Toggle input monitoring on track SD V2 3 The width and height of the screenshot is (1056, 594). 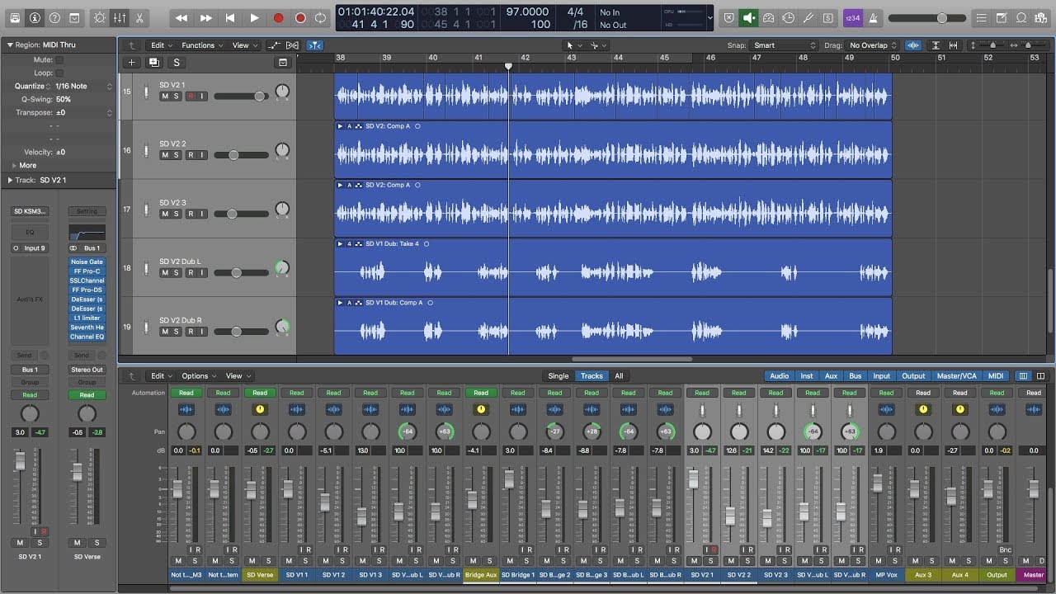pyautogui.click(x=202, y=214)
